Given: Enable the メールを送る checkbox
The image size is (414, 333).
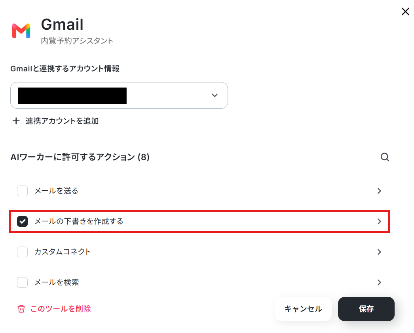Looking at the screenshot, I should pos(23,191).
